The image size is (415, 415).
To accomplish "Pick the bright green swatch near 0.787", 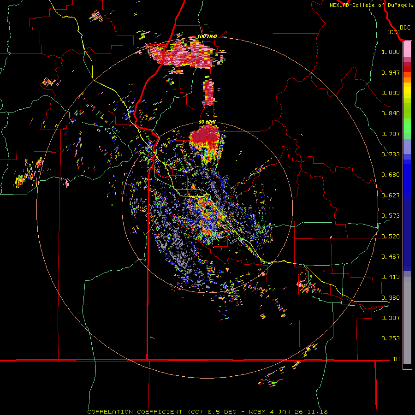I will (x=407, y=126).
